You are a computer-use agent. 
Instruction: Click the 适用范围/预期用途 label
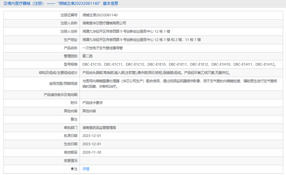point(63,84)
